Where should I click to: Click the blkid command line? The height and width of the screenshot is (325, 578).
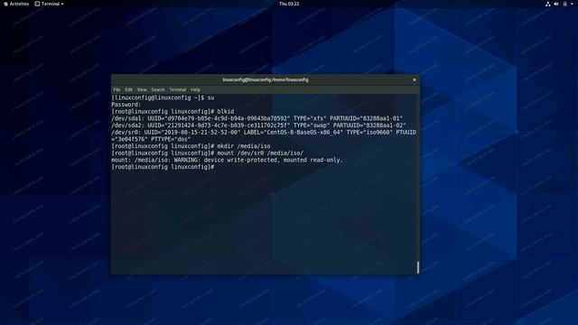(172, 111)
